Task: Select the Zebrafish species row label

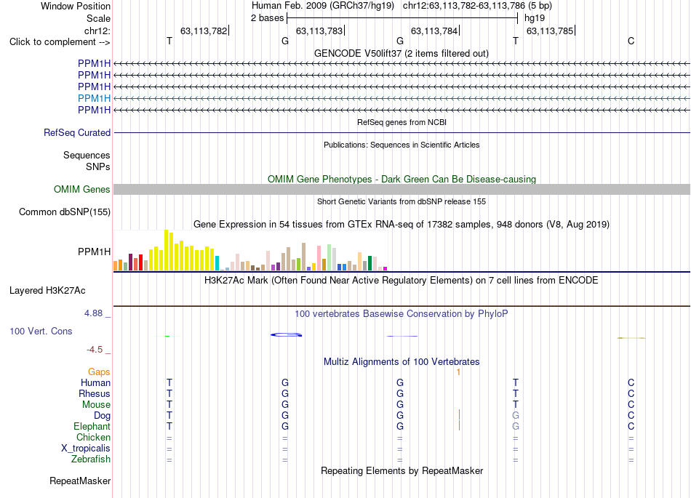Action: tap(90, 459)
